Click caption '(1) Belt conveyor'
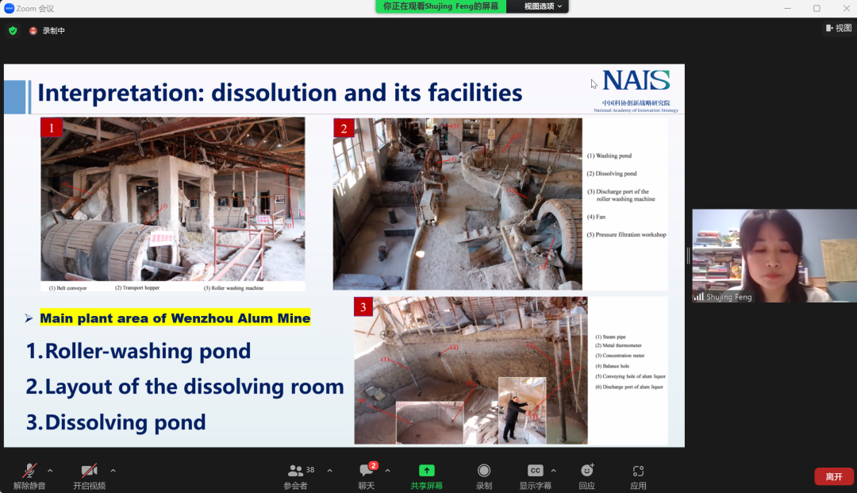Image resolution: width=857 pixels, height=493 pixels. pos(67,288)
